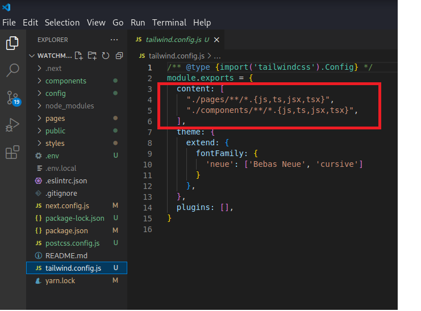Screen dimensions: 421x311
Task: Open the Help menu
Action: 202,23
